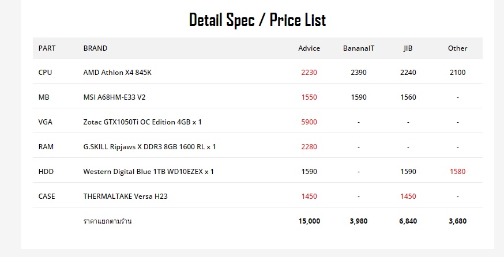Click the G.SKILL Ripjaws X DDR3 RAM entry
Viewport: 504px width, 257px height.
click(149, 147)
